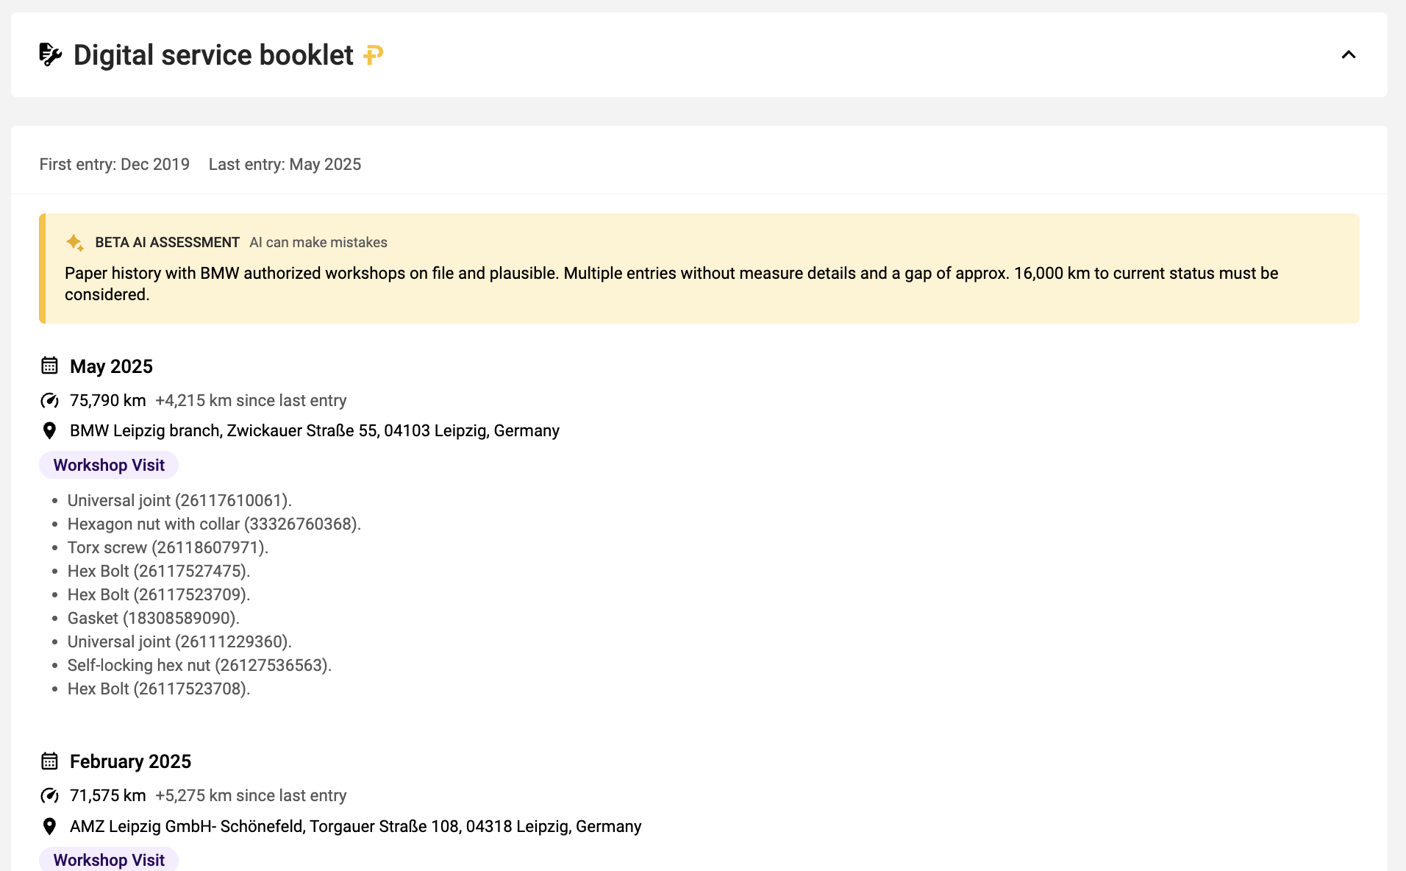Click the BMW Leipzig location pin icon
Image resolution: width=1406 pixels, height=871 pixels.
point(49,430)
